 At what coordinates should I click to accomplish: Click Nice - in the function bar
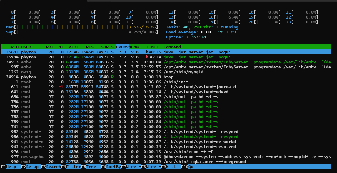131,167
